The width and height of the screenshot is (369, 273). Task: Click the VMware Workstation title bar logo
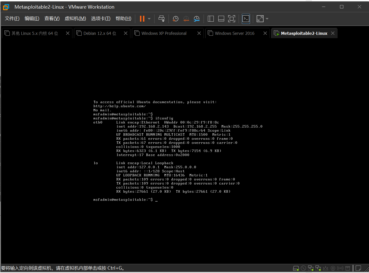click(x=6, y=7)
